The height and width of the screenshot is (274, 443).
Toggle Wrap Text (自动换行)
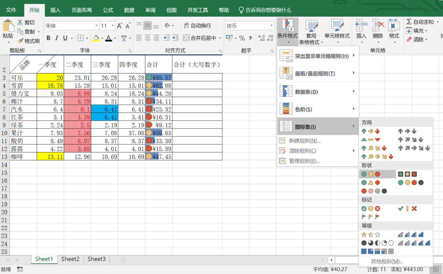pyautogui.click(x=197, y=26)
